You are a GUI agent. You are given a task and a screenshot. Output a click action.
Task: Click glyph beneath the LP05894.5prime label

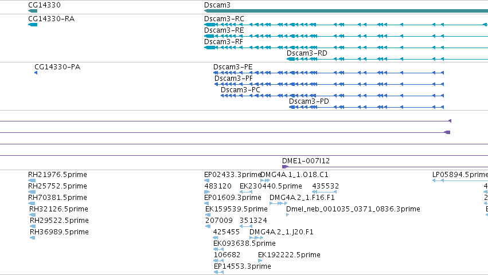pos(460,180)
